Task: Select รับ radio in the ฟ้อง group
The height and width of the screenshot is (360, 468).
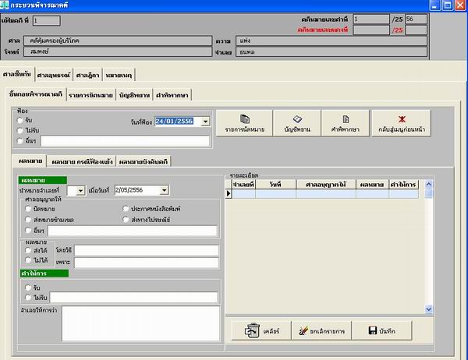Action: [x=20, y=120]
